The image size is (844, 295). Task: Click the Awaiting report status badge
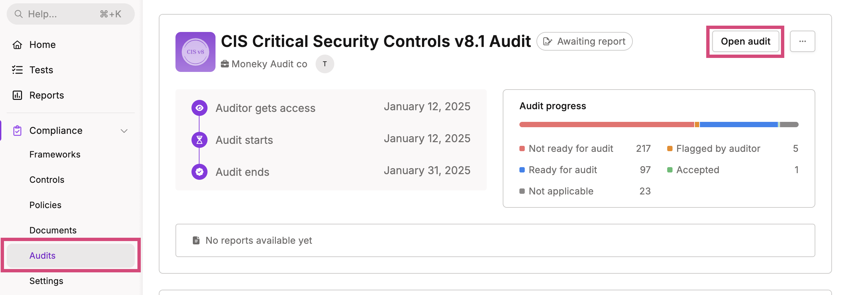584,41
